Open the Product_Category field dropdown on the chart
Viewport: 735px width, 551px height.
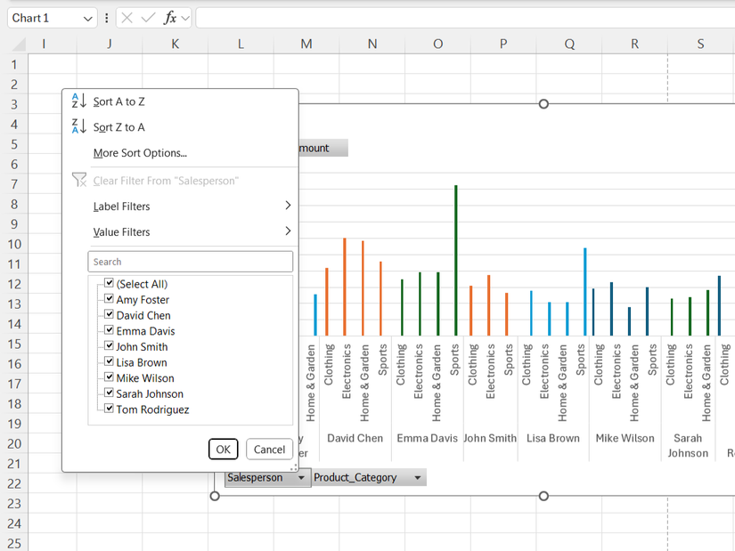[418, 477]
